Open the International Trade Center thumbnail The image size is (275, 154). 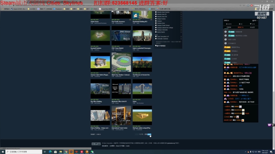tap(121, 115)
